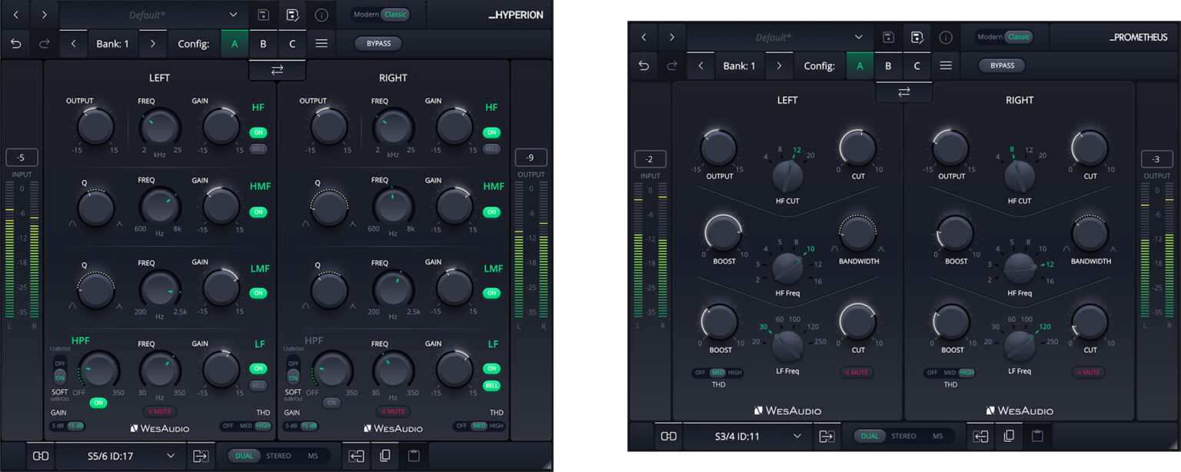
Task: Switch Hyperion to MS mode
Action: click(312, 456)
